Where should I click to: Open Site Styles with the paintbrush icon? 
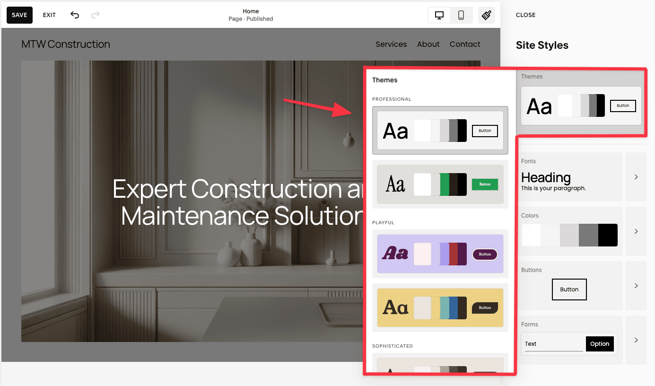486,15
